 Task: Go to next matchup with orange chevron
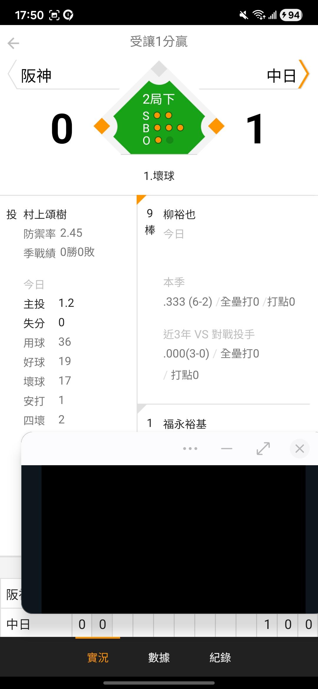coord(304,74)
